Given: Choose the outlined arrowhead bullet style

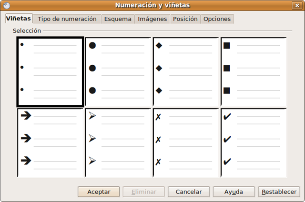Looking at the screenshot, I should (118, 142).
